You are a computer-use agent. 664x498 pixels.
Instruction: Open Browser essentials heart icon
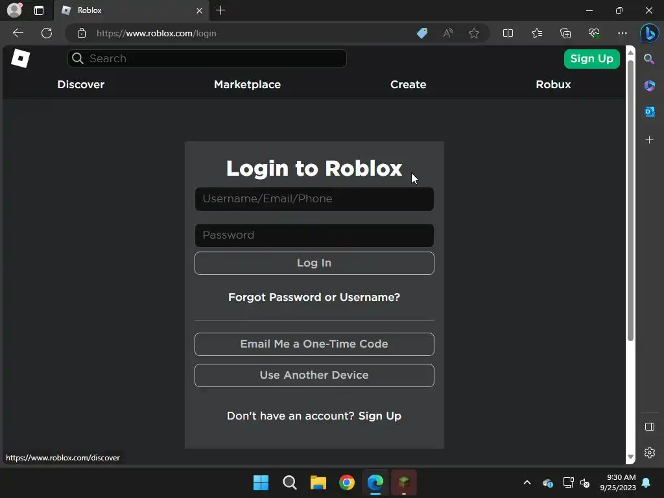[x=594, y=33]
